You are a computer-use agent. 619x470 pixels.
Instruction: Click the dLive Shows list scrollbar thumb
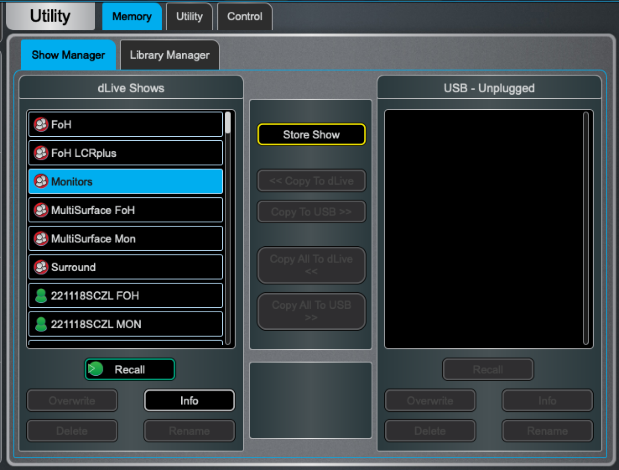coord(228,123)
